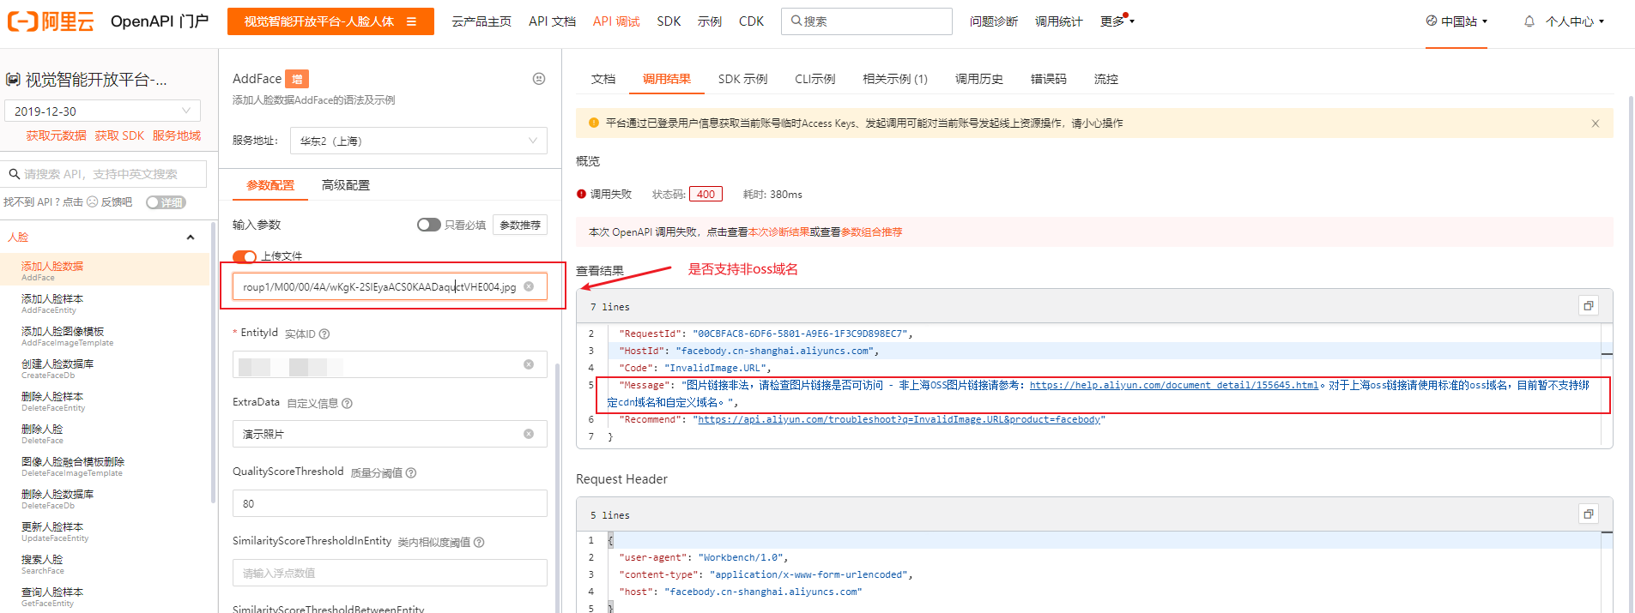1635x613 pixels.
Task: Click 问题诊断 in the top bar
Action: (x=994, y=21)
